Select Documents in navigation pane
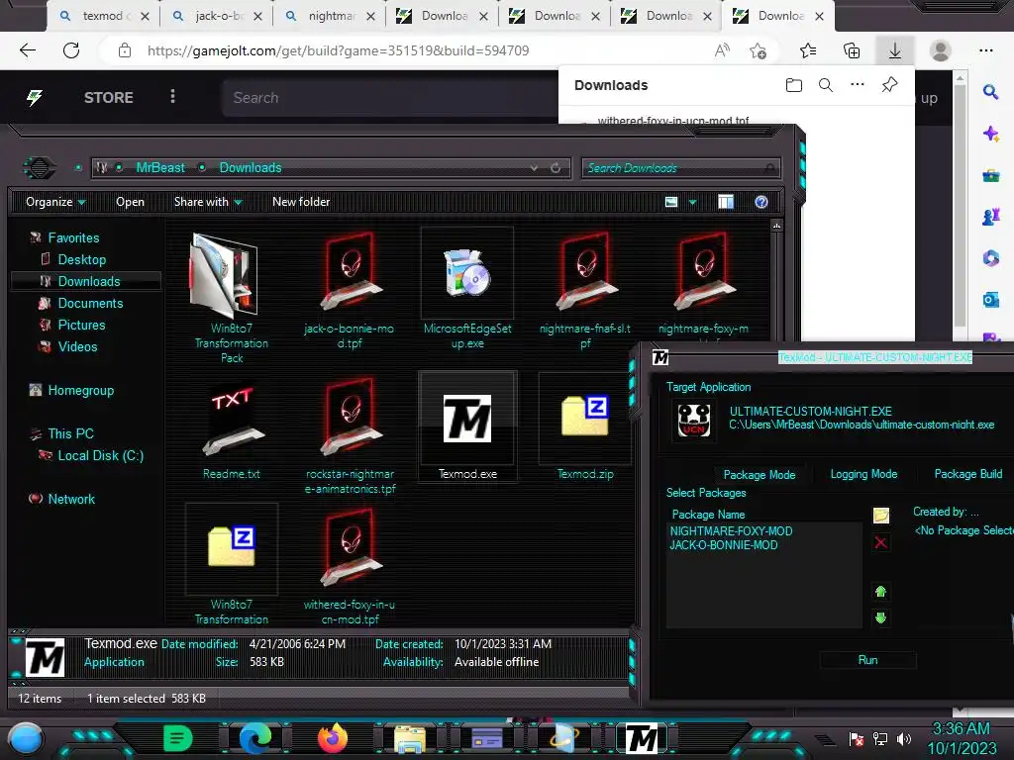The height and width of the screenshot is (760, 1014). pos(90,303)
